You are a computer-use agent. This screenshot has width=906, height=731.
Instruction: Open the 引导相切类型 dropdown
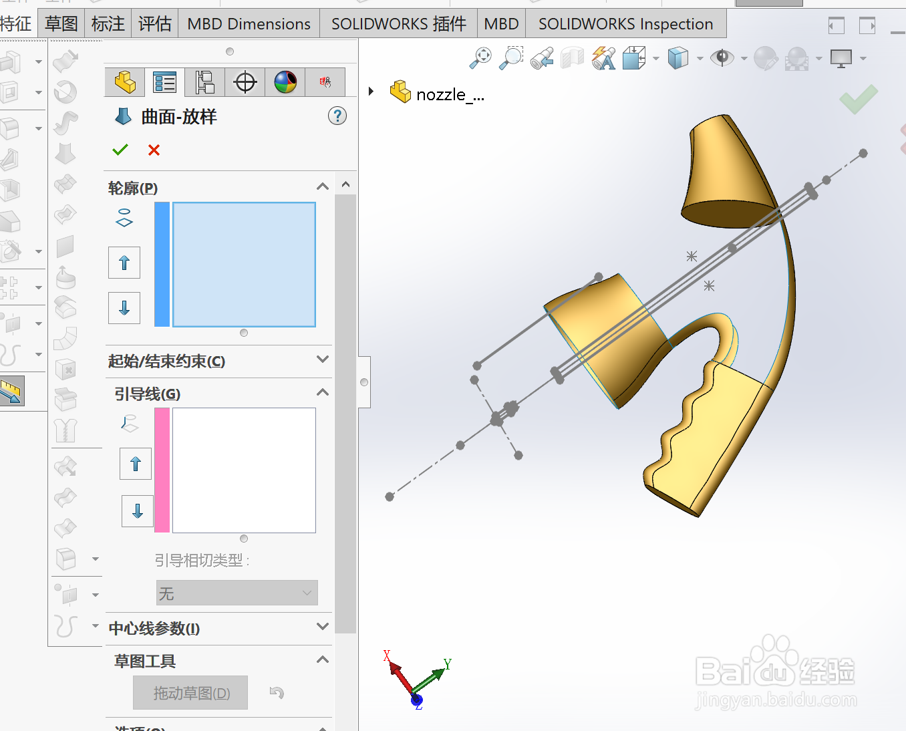coord(237,593)
